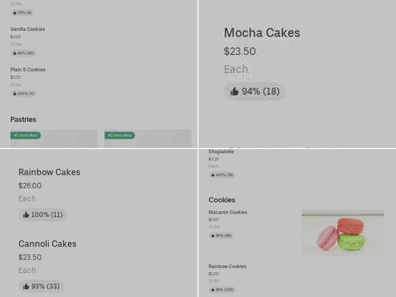Open Vanilla Cookies menu item
Viewport: 396px width, 297px height.
pyautogui.click(x=28, y=29)
